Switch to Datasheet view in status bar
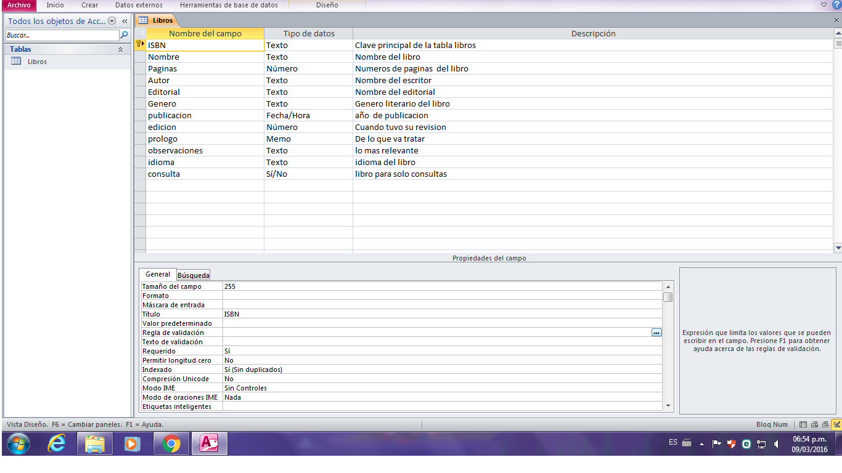This screenshot has width=842, height=473. tap(803, 424)
